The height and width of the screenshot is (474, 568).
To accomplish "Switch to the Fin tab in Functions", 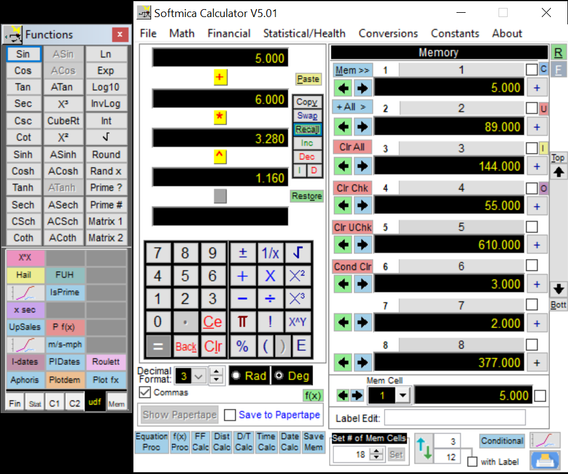I will tap(15, 403).
